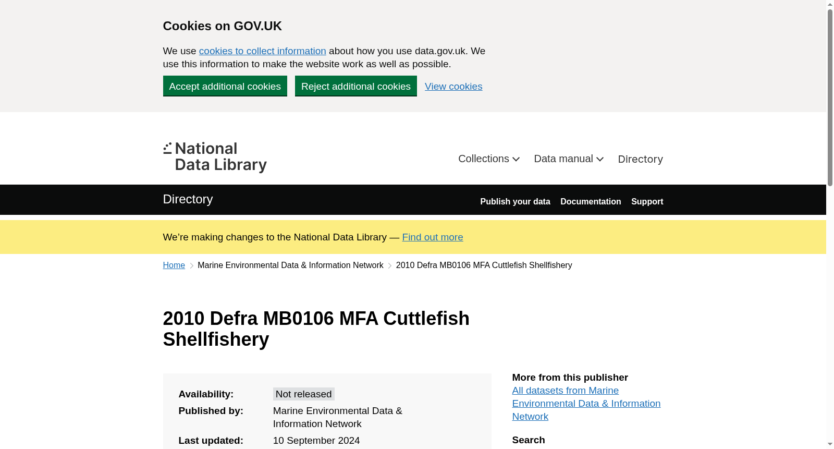
Task: Open all datasets from Marine Environmental Data link
Action: pos(586,404)
